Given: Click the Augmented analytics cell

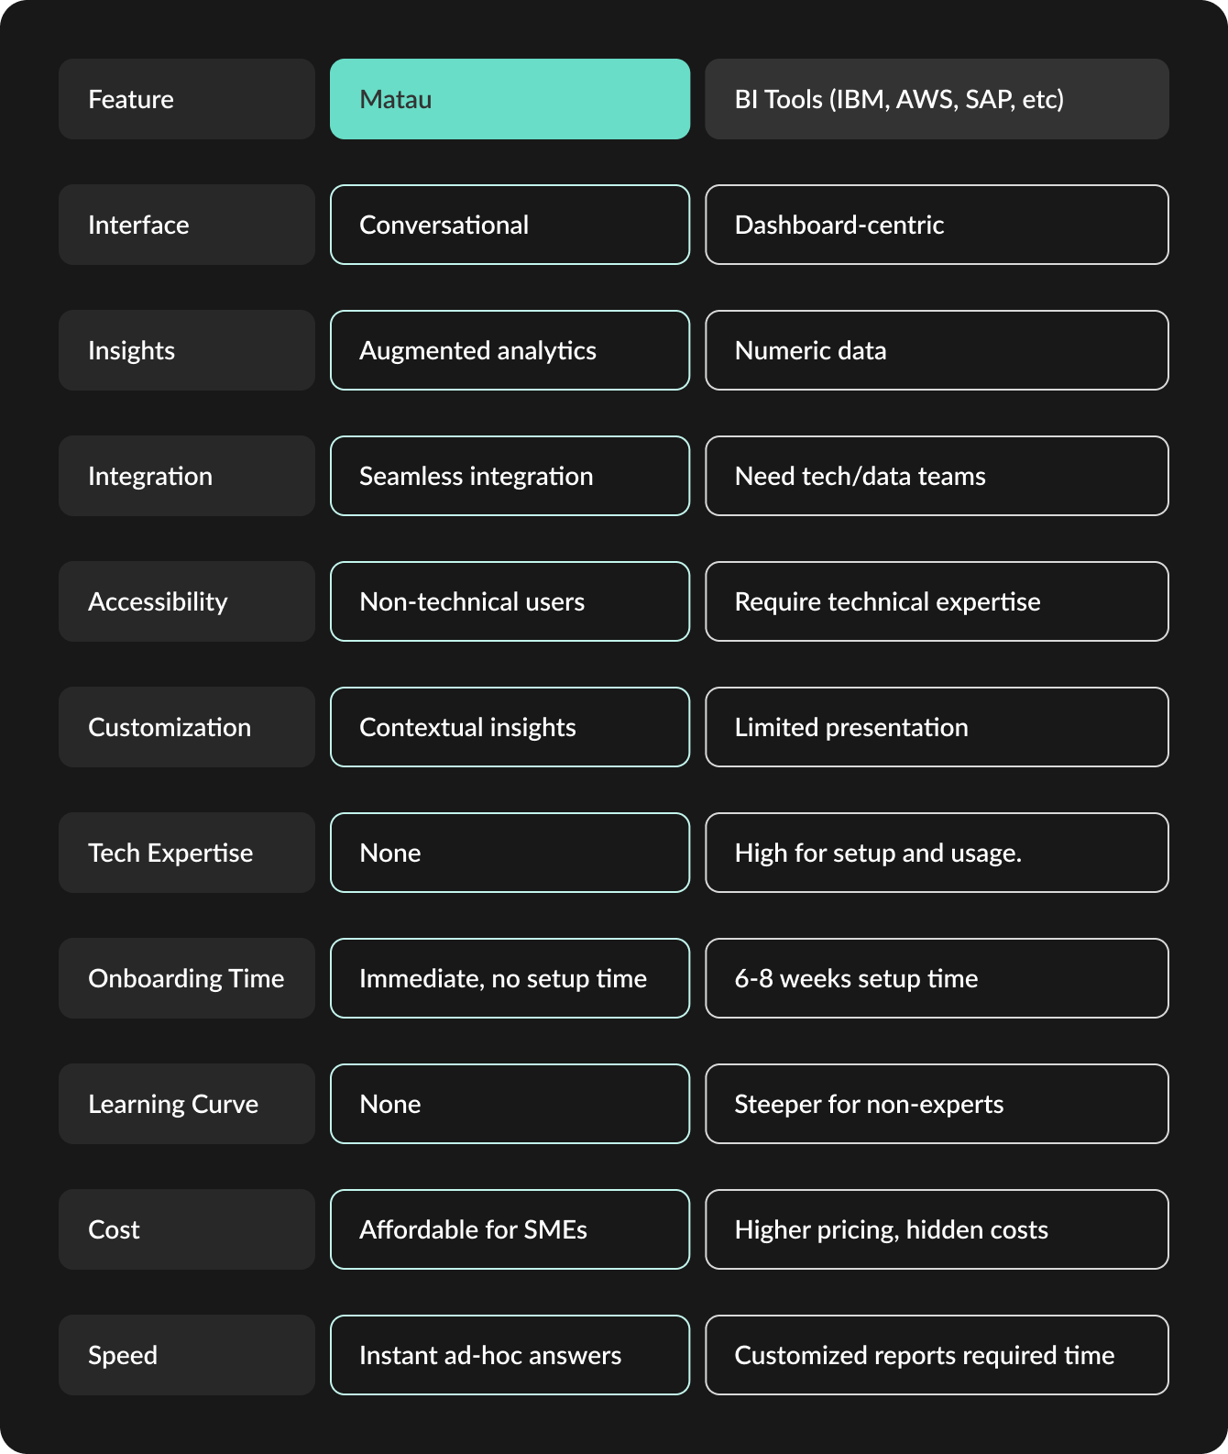Looking at the screenshot, I should pyautogui.click(x=510, y=350).
